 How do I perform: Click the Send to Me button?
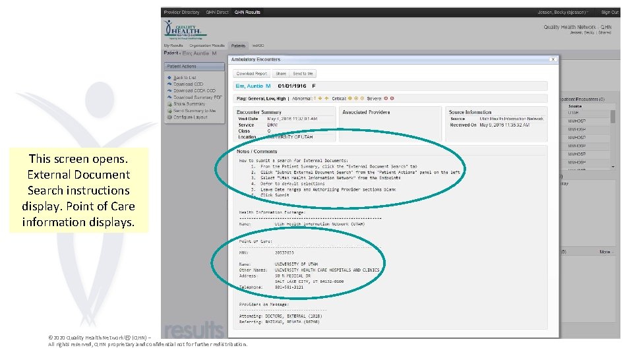coord(303,73)
